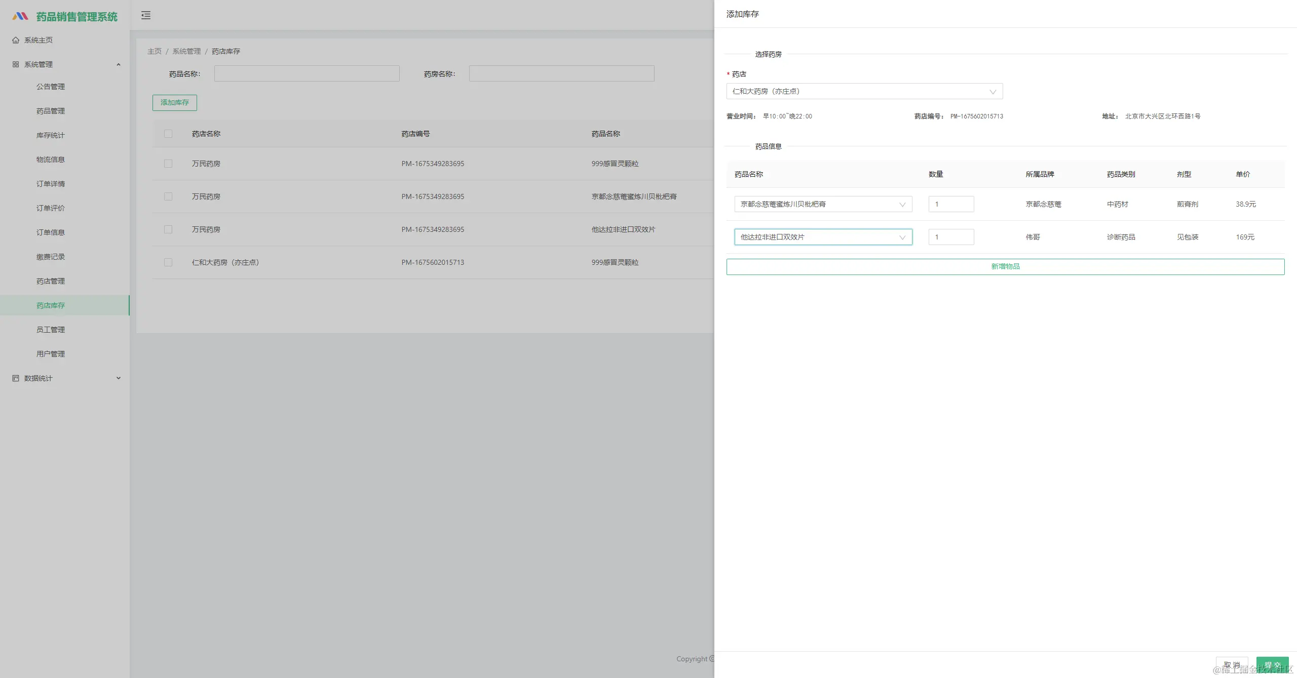Collapse 系统管理 menu using up arrow
The width and height of the screenshot is (1297, 678).
click(x=119, y=64)
